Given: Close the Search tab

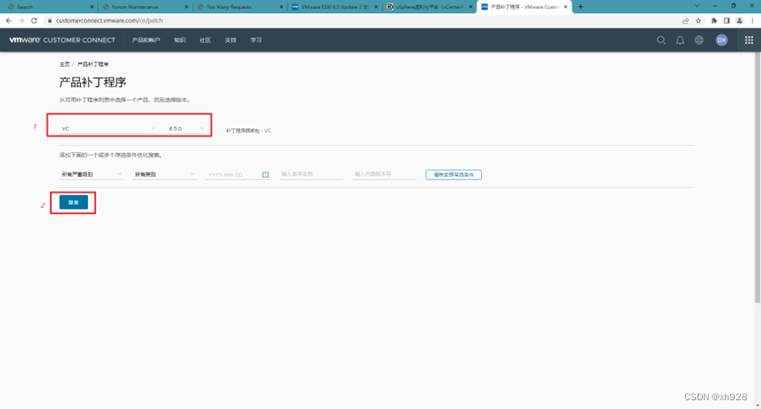Looking at the screenshot, I should click(91, 7).
